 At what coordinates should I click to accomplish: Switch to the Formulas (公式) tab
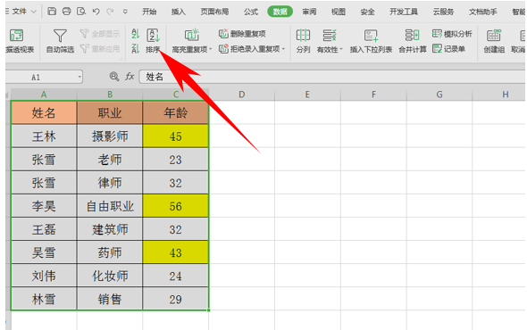click(x=251, y=12)
